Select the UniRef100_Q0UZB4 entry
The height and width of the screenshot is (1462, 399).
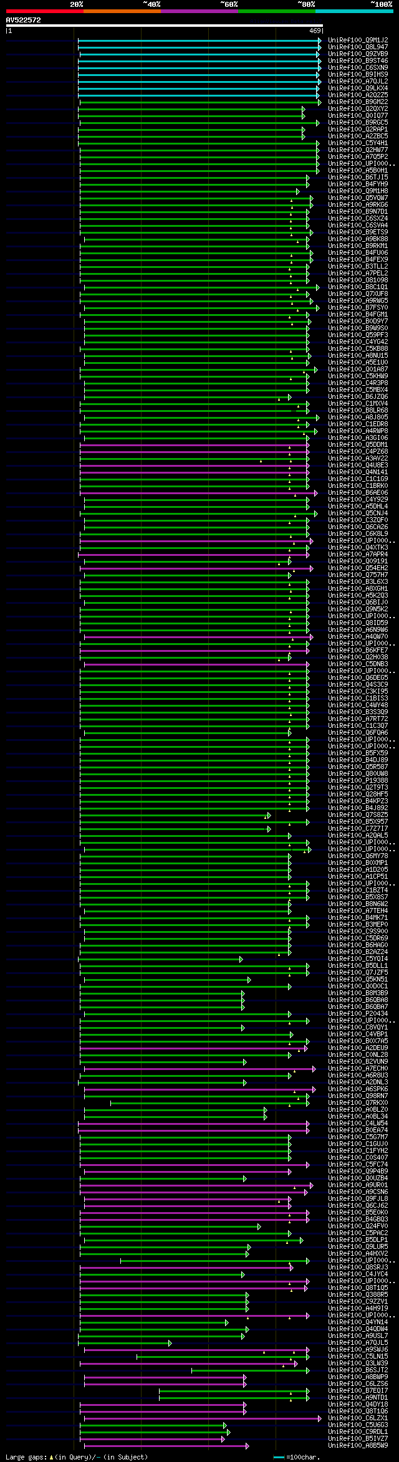coord(358,1178)
